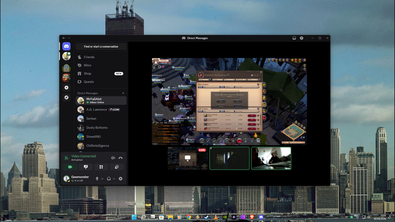The height and width of the screenshot is (222, 395).
Task: Launch Google Chrome from the taskbar
Action: pos(189,217)
